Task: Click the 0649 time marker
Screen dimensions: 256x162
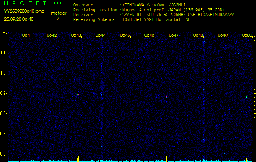Action: coord(223,35)
